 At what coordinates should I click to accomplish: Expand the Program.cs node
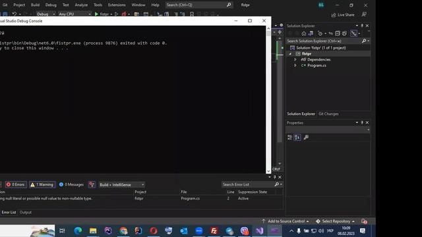295,65
